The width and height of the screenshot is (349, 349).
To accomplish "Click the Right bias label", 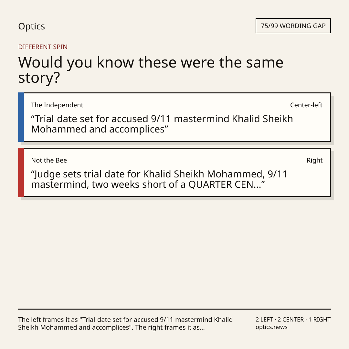I will pyautogui.click(x=314, y=160).
